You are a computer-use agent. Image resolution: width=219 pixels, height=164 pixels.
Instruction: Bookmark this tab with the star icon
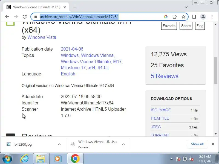tap(183, 17)
